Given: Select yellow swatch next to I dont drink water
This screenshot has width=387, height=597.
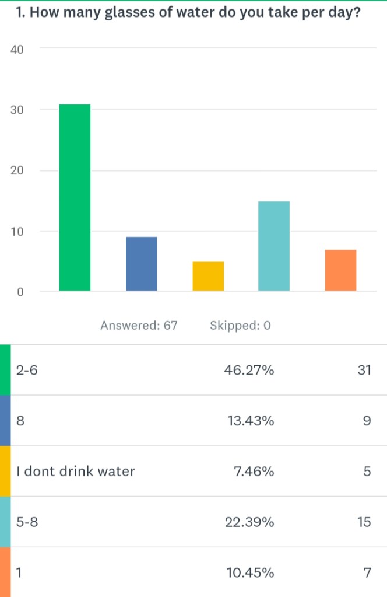Looking at the screenshot, I should point(5,471).
